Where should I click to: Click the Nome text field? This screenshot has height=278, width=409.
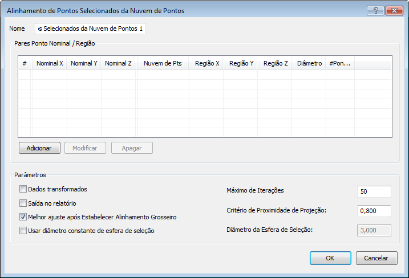click(x=91, y=28)
